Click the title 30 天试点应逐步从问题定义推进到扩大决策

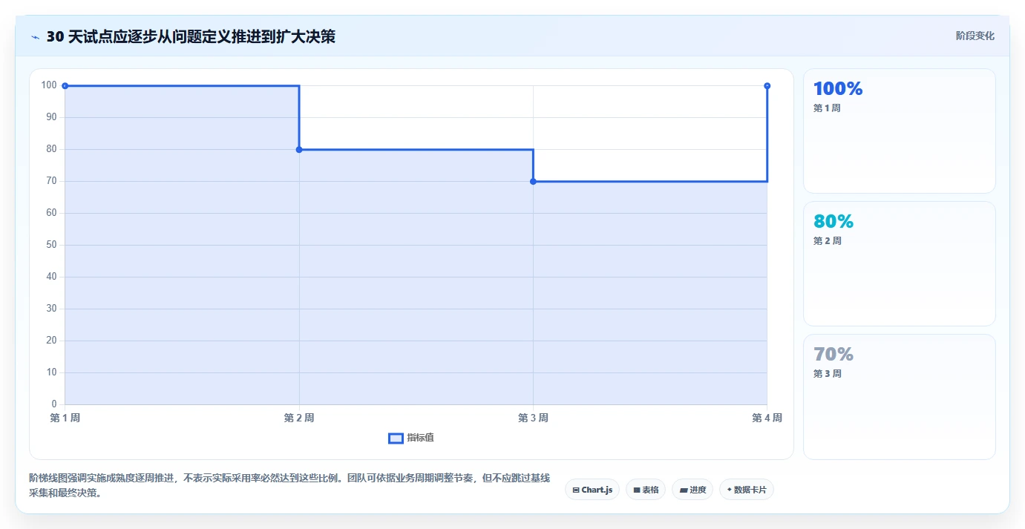(x=191, y=36)
